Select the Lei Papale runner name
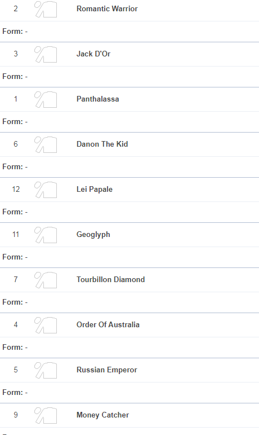Screen dimensions: 259x435 point(95,189)
